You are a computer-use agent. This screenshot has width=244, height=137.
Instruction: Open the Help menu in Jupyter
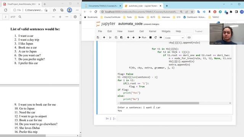click(x=178, y=31)
